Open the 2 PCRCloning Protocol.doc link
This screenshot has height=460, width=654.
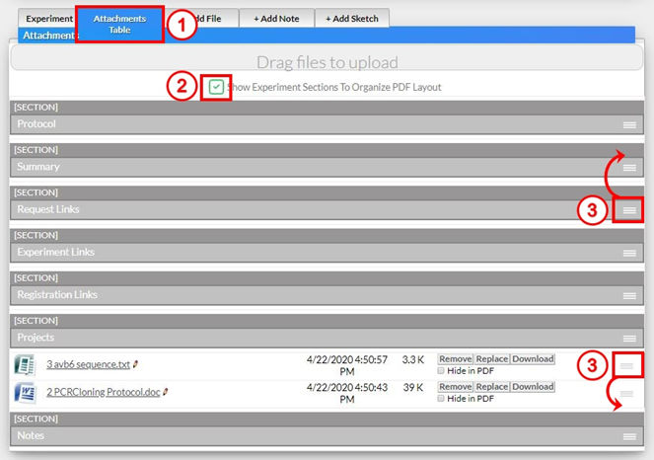(x=103, y=392)
